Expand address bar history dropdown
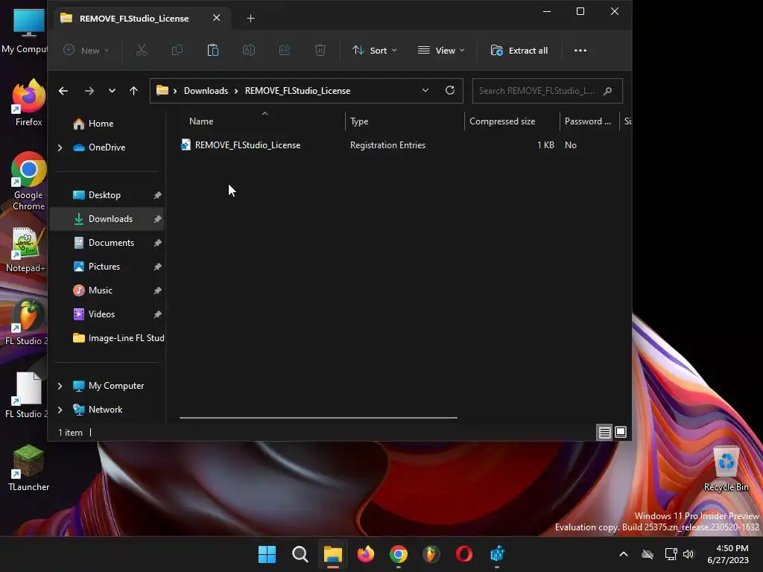 point(425,90)
